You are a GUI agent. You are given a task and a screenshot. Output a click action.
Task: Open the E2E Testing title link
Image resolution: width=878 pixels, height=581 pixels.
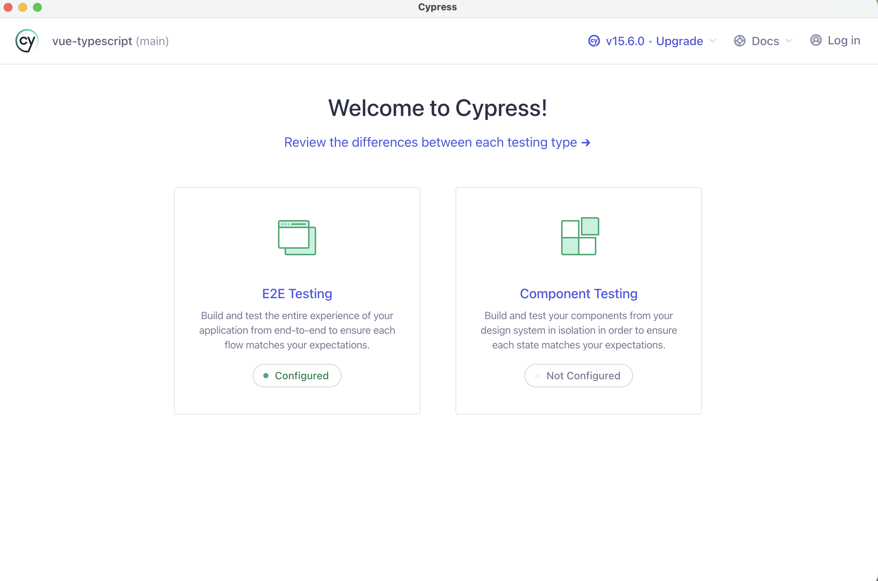pyautogui.click(x=297, y=293)
